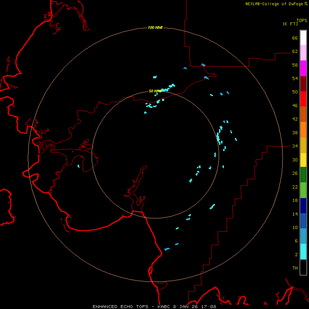The width and height of the screenshot is (309, 309).
Task: Click the legend value '62'
Action: pyautogui.click(x=295, y=51)
